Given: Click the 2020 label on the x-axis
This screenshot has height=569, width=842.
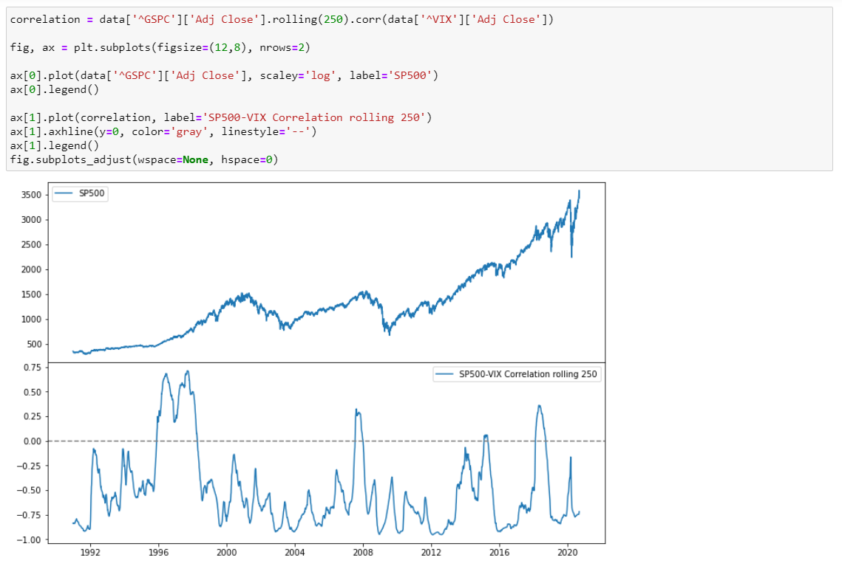Looking at the screenshot, I should click(x=568, y=552).
